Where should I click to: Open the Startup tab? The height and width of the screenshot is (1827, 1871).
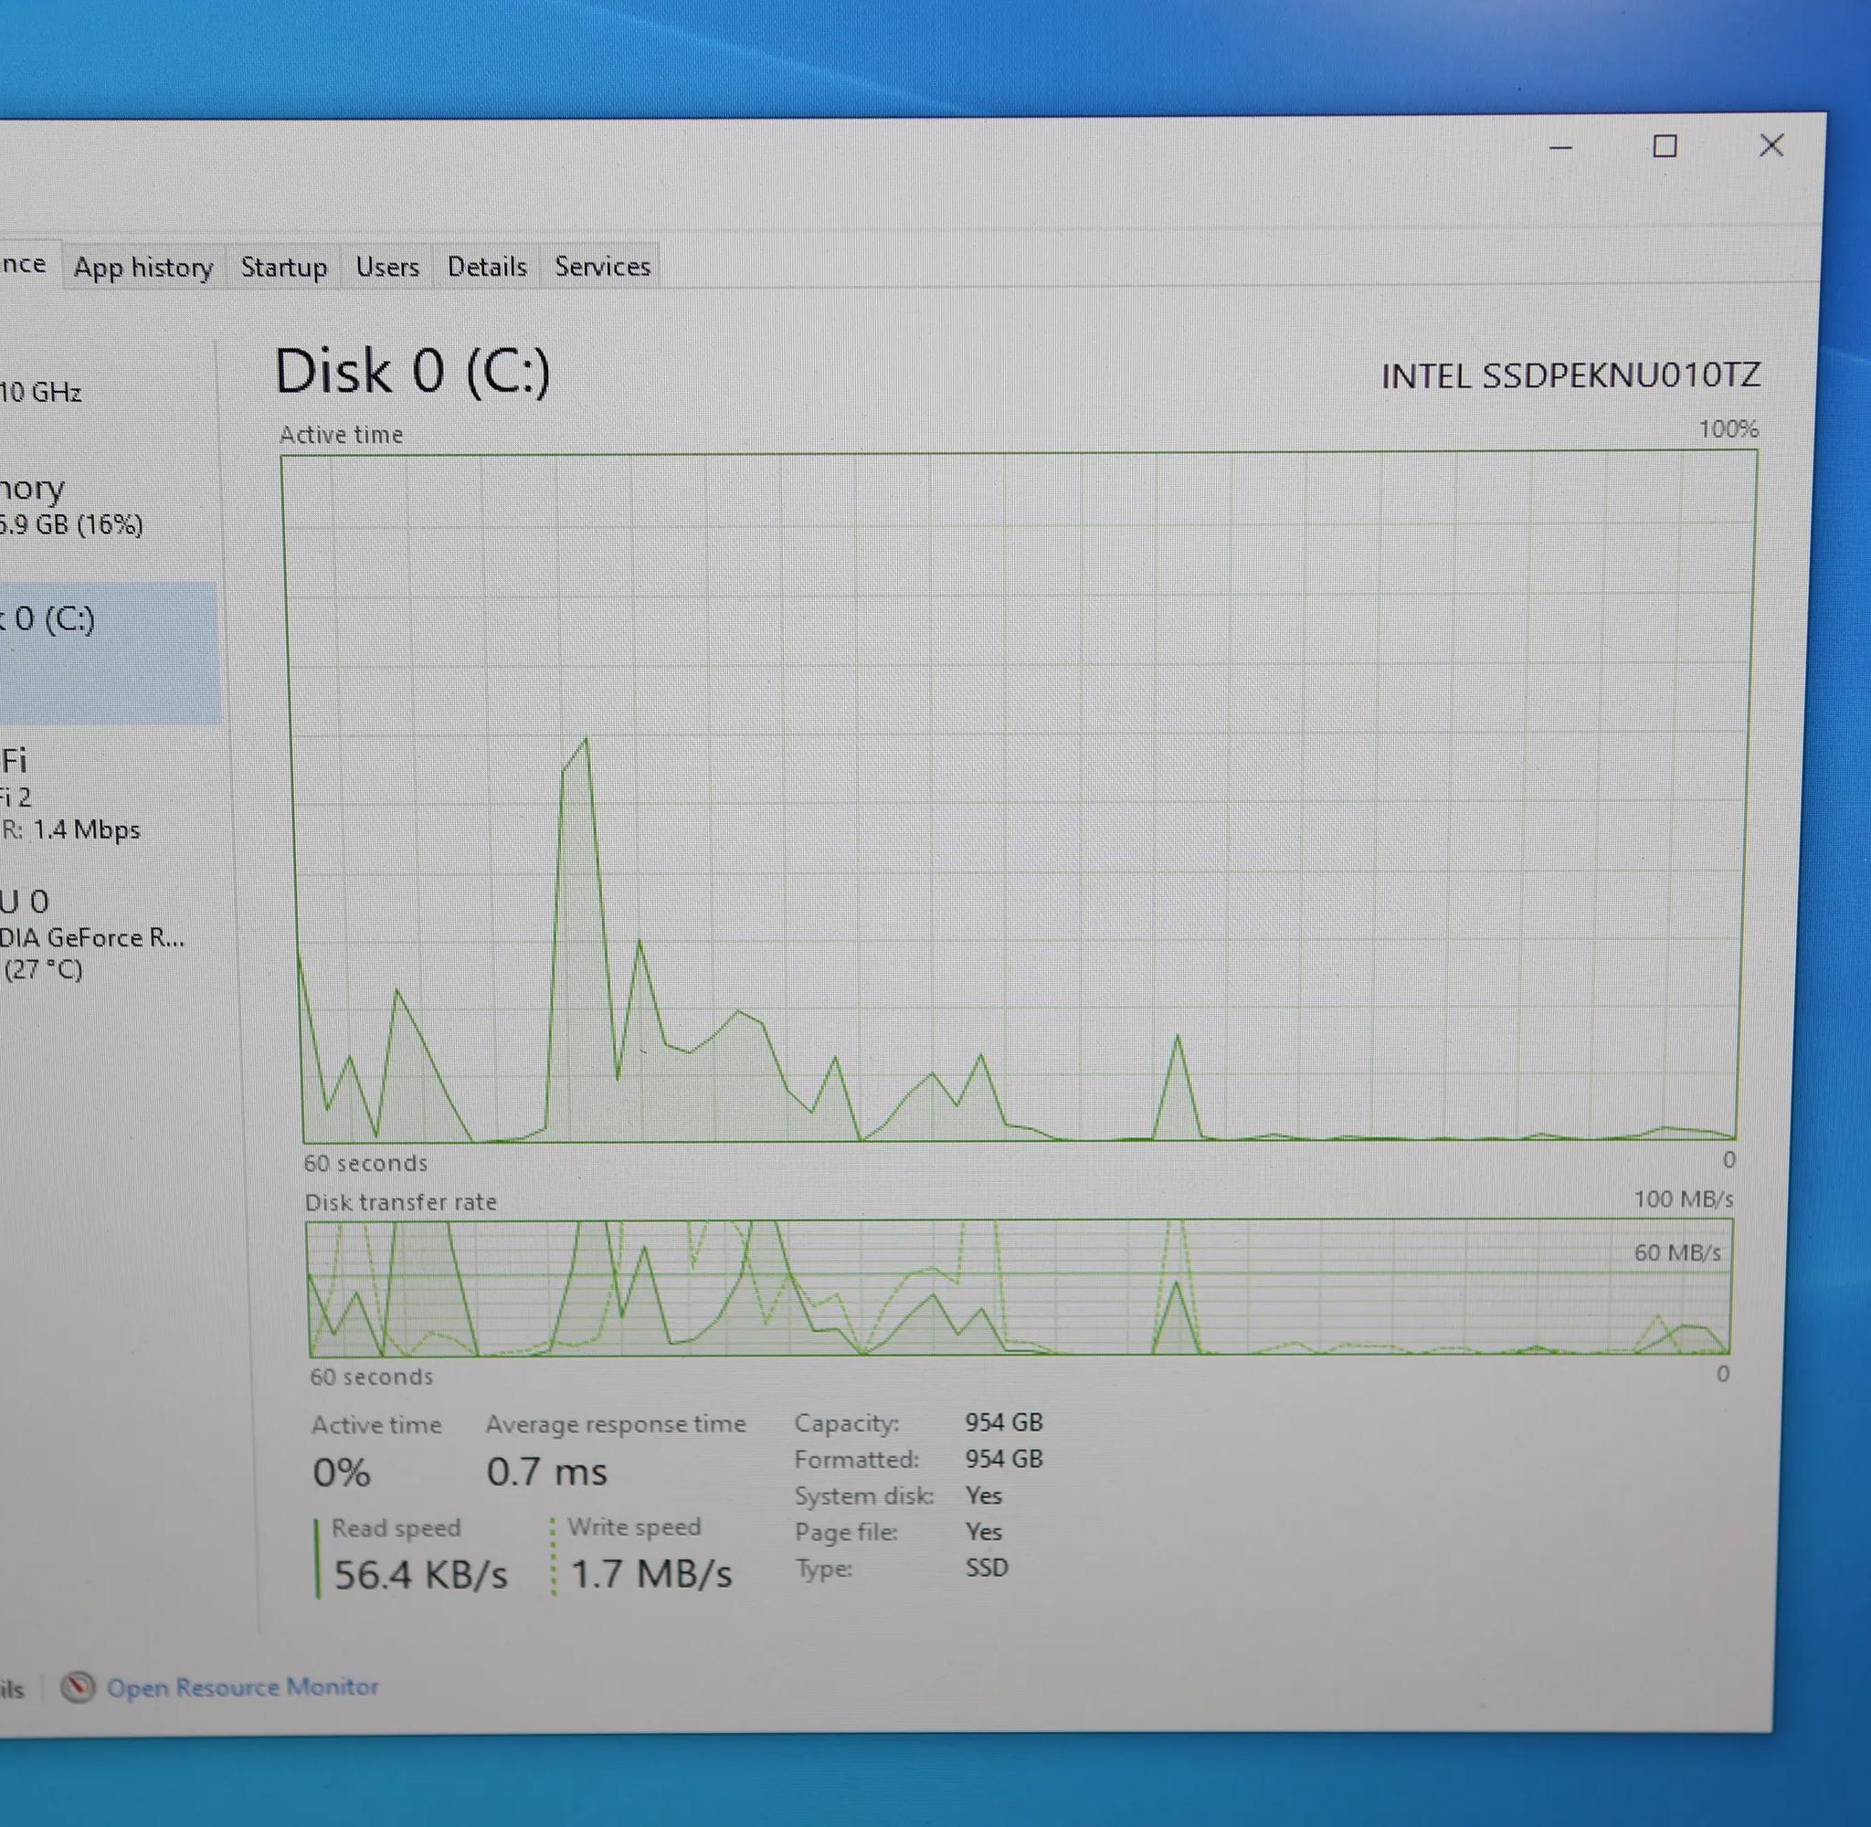click(283, 267)
